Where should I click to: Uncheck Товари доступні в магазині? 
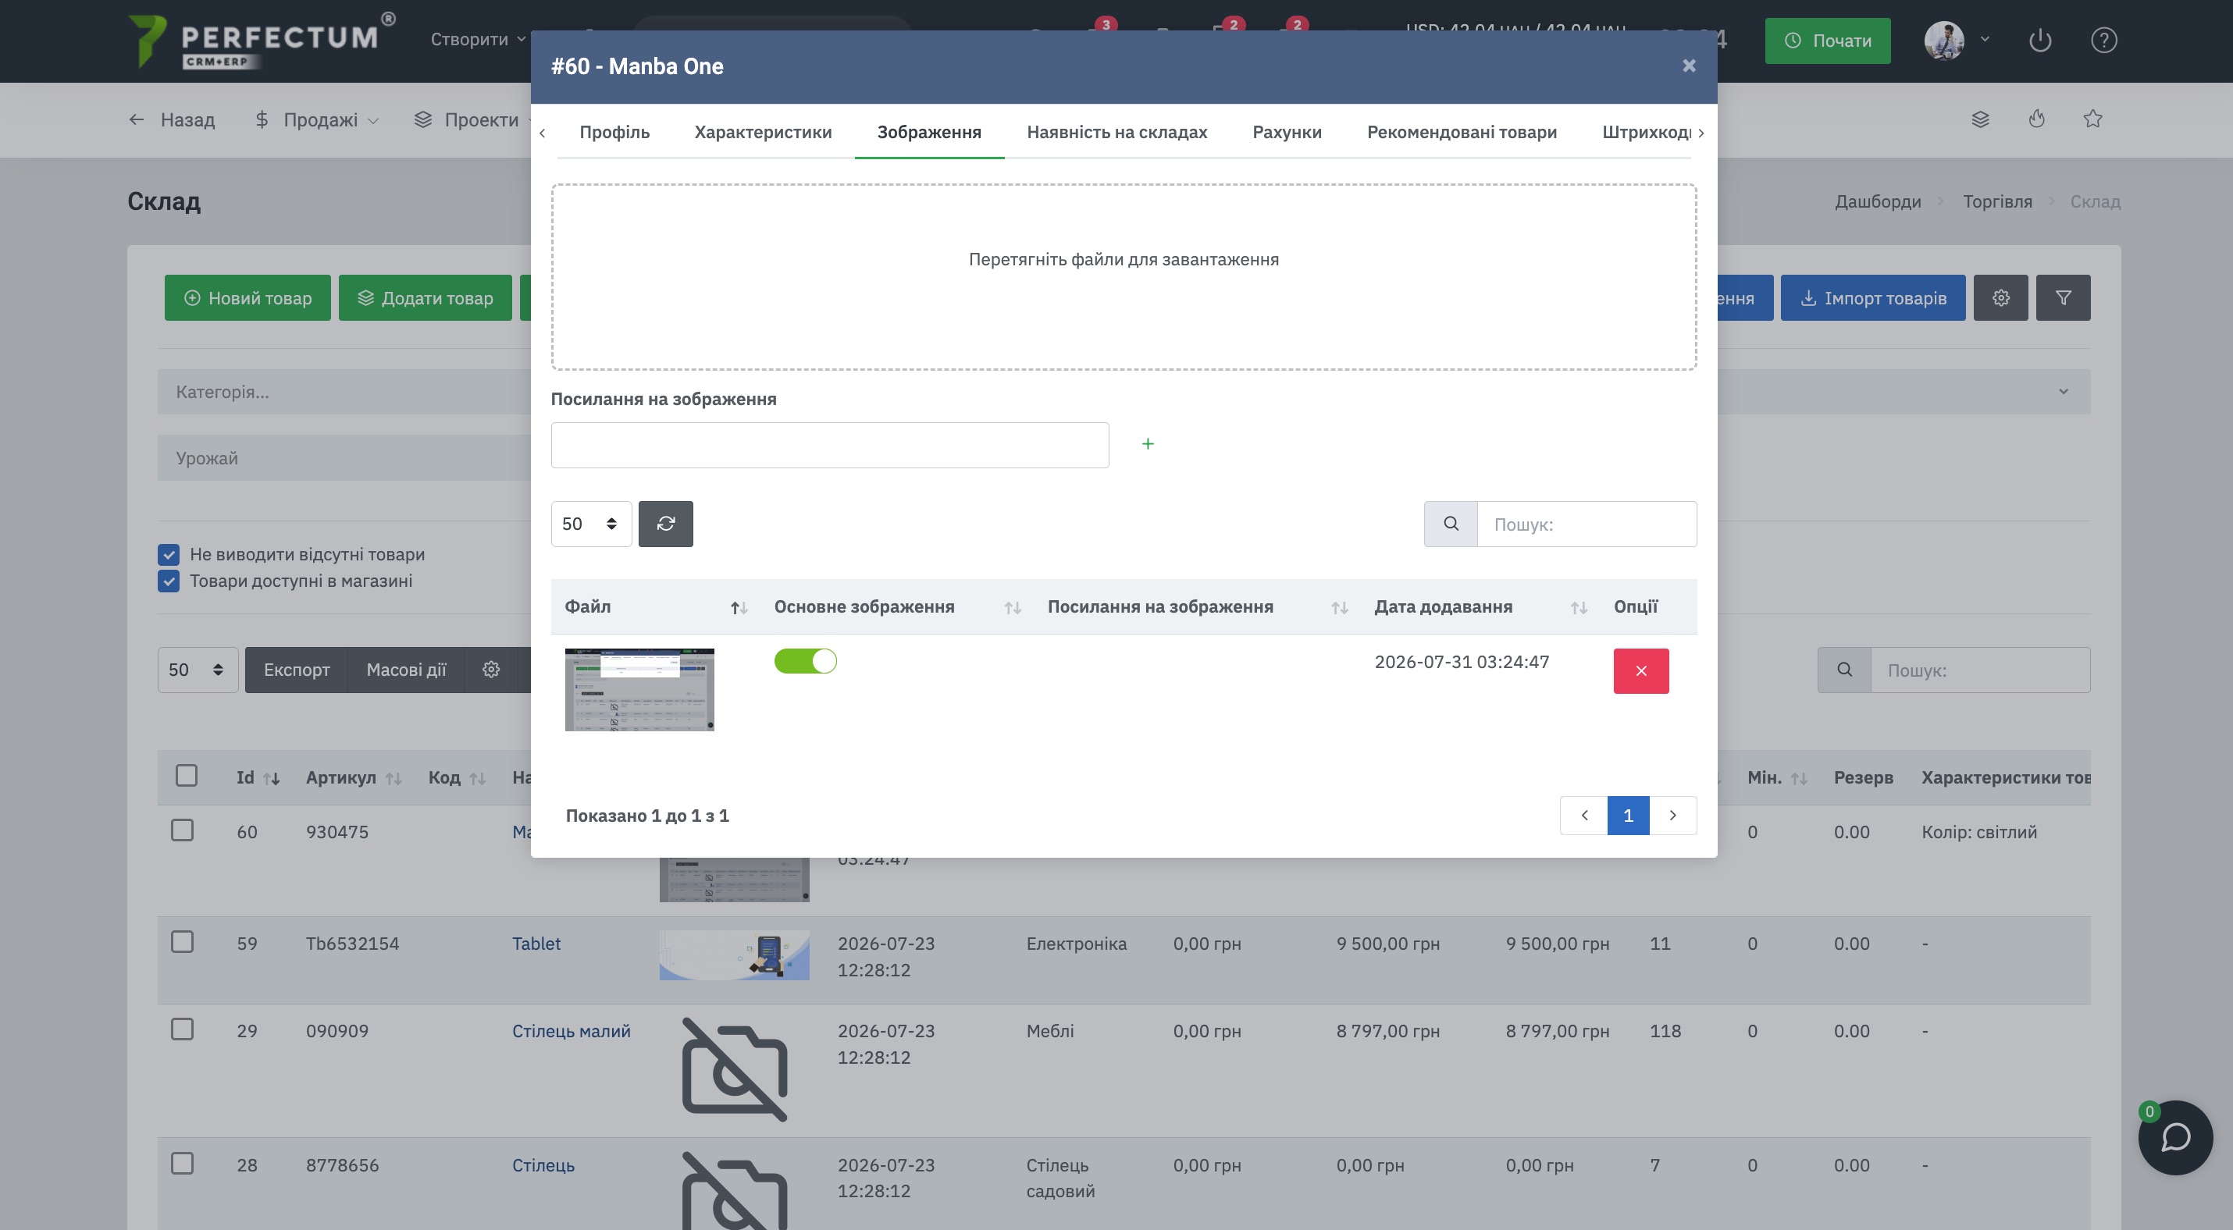[x=168, y=581]
